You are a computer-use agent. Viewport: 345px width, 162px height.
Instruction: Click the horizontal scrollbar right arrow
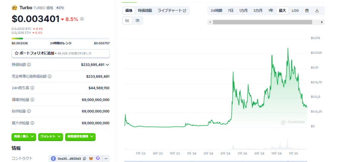pos(322,22)
